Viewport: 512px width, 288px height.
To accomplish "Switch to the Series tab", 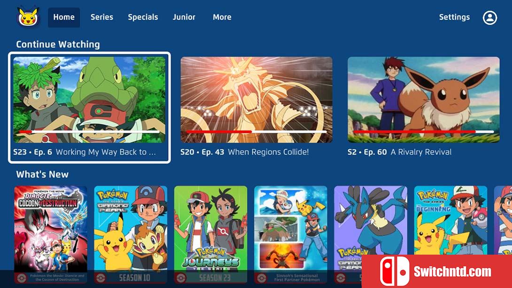I will click(x=102, y=17).
